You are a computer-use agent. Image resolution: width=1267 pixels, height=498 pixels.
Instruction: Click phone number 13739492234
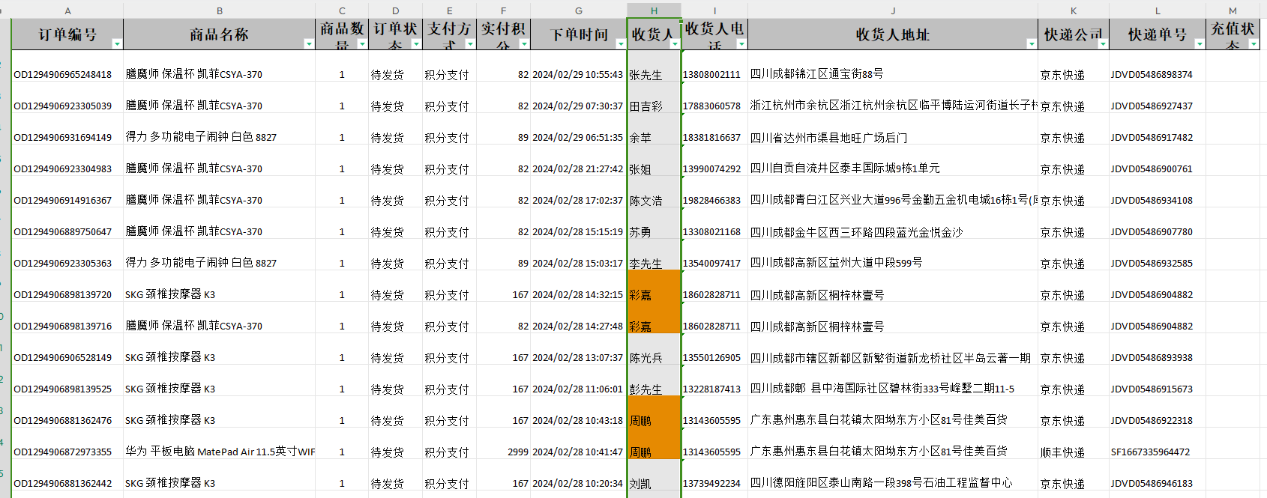[x=711, y=484]
